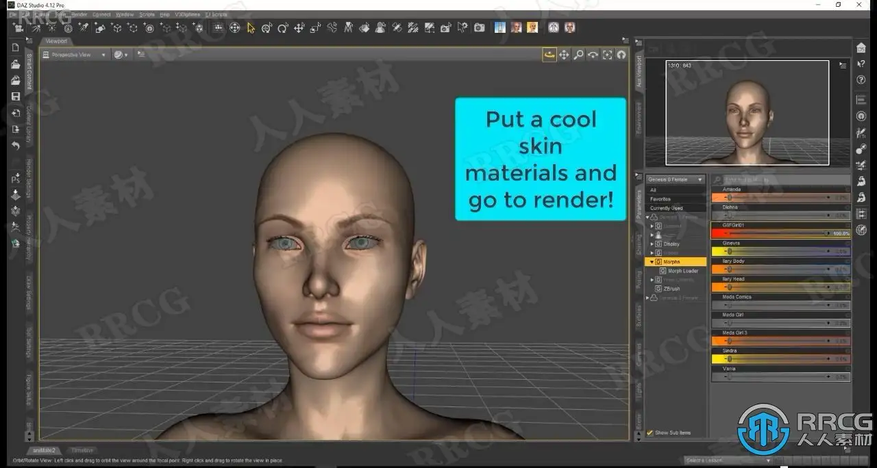
Task: Toggle the Show Sub Items checkbox
Action: point(650,432)
